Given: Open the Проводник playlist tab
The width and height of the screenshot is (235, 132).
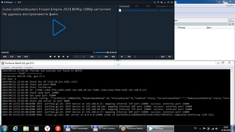Looking at the screenshot, I should coord(161,6).
